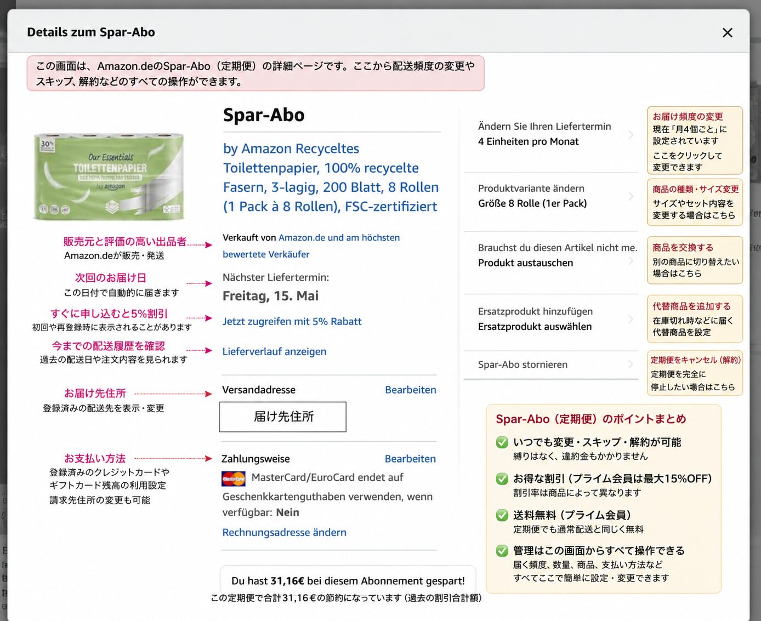This screenshot has width=761, height=621.
Task: Open Ändern Sie Ihren Liefertermin row
Action: [x=551, y=134]
